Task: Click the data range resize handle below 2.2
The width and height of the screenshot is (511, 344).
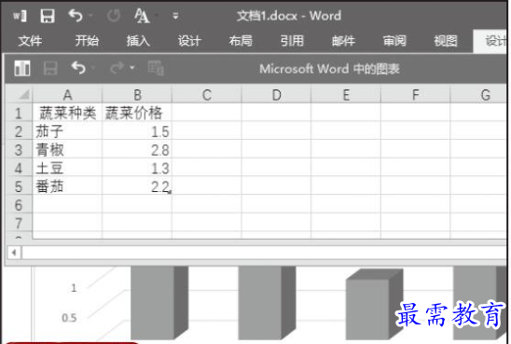Action: pyautogui.click(x=170, y=193)
